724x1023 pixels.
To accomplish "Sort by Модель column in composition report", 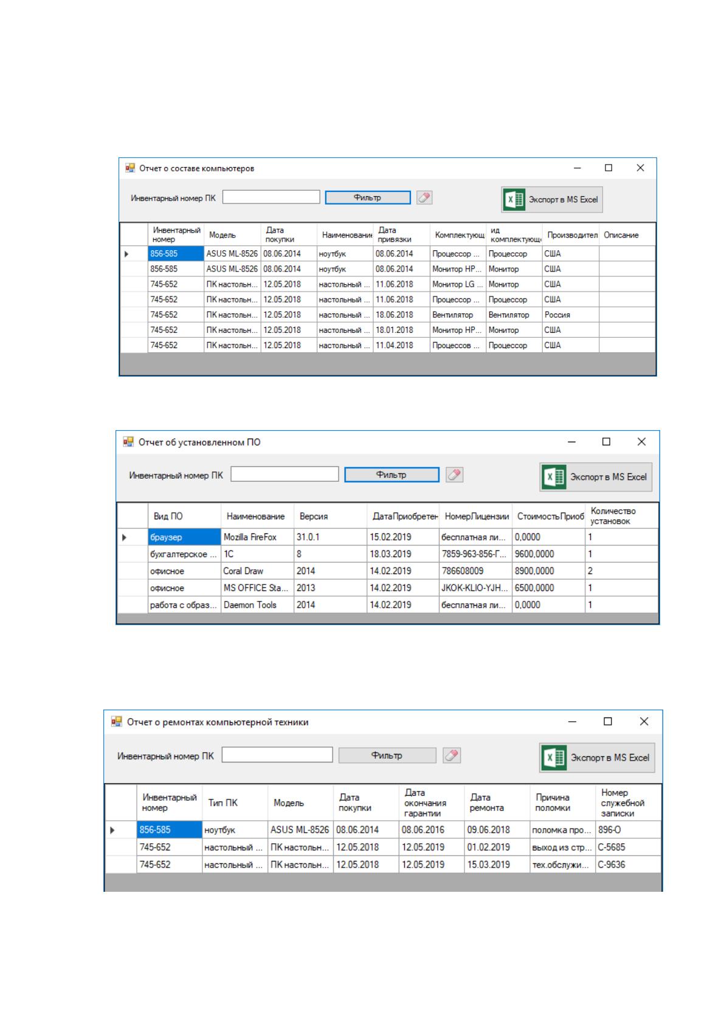I will tap(232, 235).
